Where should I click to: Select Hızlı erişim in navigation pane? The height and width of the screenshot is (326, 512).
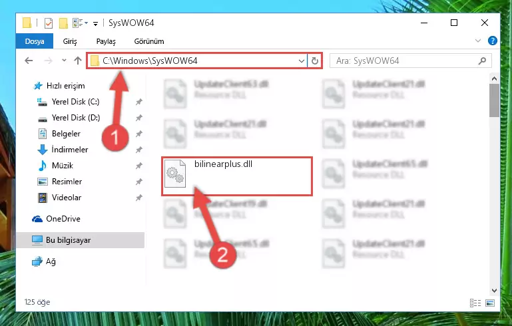point(65,86)
